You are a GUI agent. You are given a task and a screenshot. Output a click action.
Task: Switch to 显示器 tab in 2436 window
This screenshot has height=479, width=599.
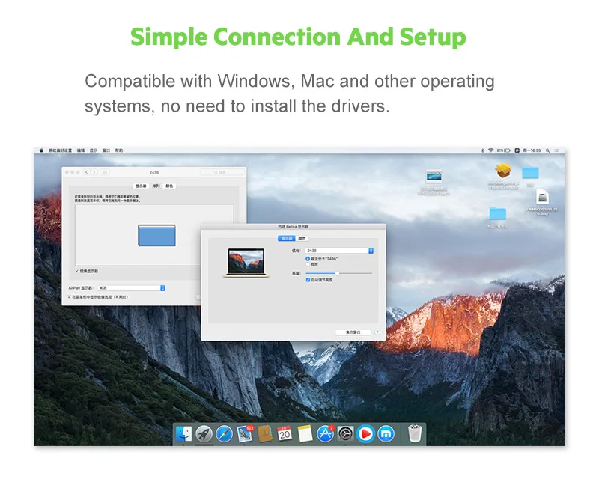pos(141,186)
